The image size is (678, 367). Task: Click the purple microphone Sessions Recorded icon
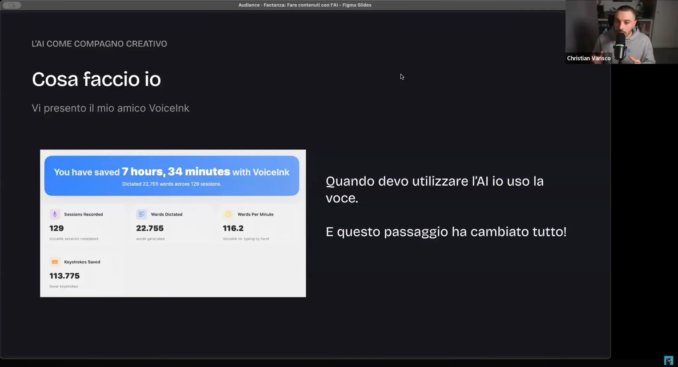pos(55,214)
